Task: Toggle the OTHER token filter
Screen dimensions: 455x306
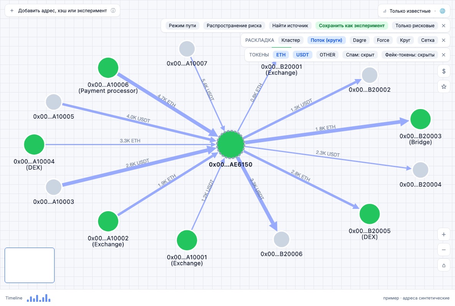Action: [x=327, y=55]
